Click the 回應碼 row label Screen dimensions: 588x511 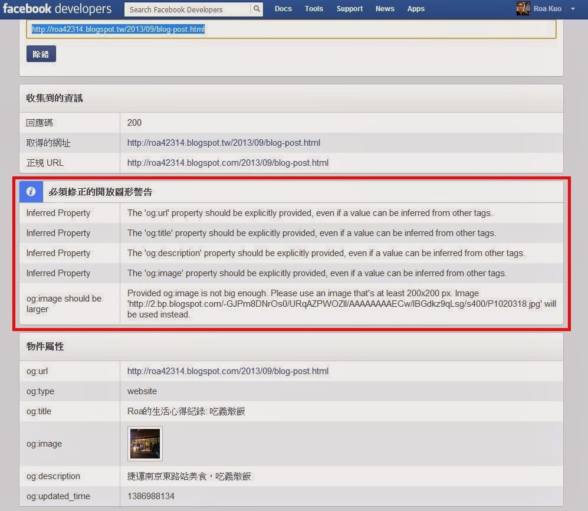(40, 123)
